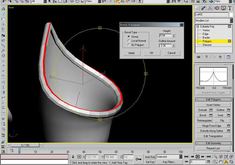The width and height of the screenshot is (235, 165).
Task: Click the large key Set Keys icon
Action: pyautogui.click(x=139, y=159)
